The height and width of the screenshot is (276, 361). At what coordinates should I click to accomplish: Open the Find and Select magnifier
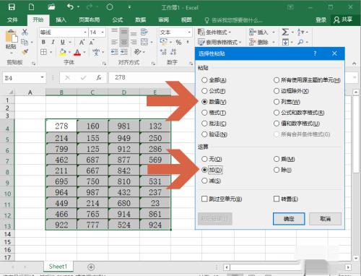[x=300, y=42]
